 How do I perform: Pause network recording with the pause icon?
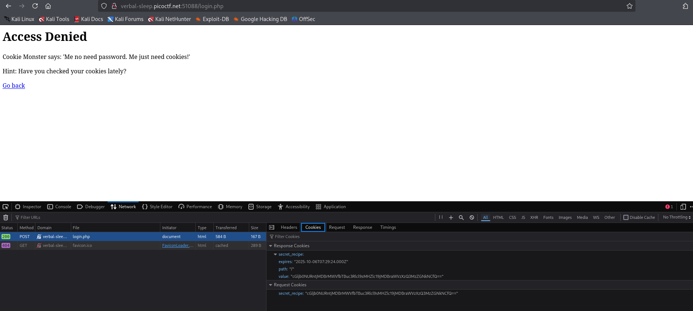coord(440,217)
